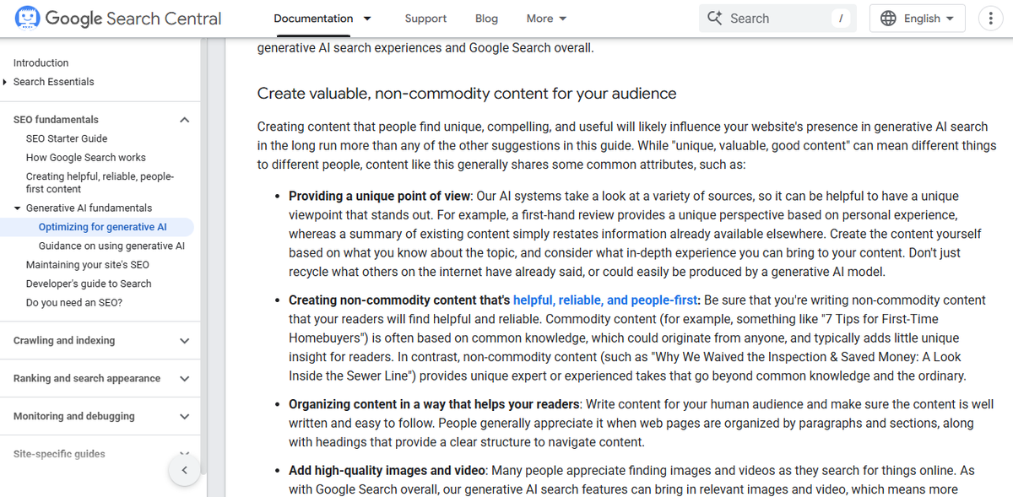The image size is (1013, 497).
Task: Open the Support tab
Action: (x=426, y=19)
